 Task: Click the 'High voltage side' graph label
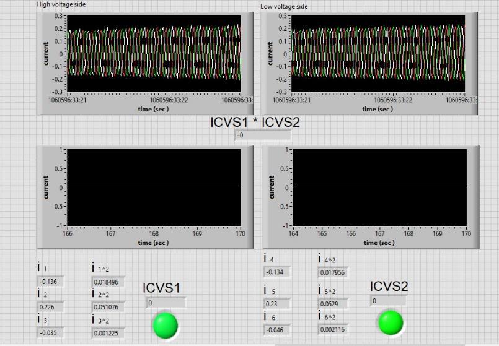tap(61, 4)
